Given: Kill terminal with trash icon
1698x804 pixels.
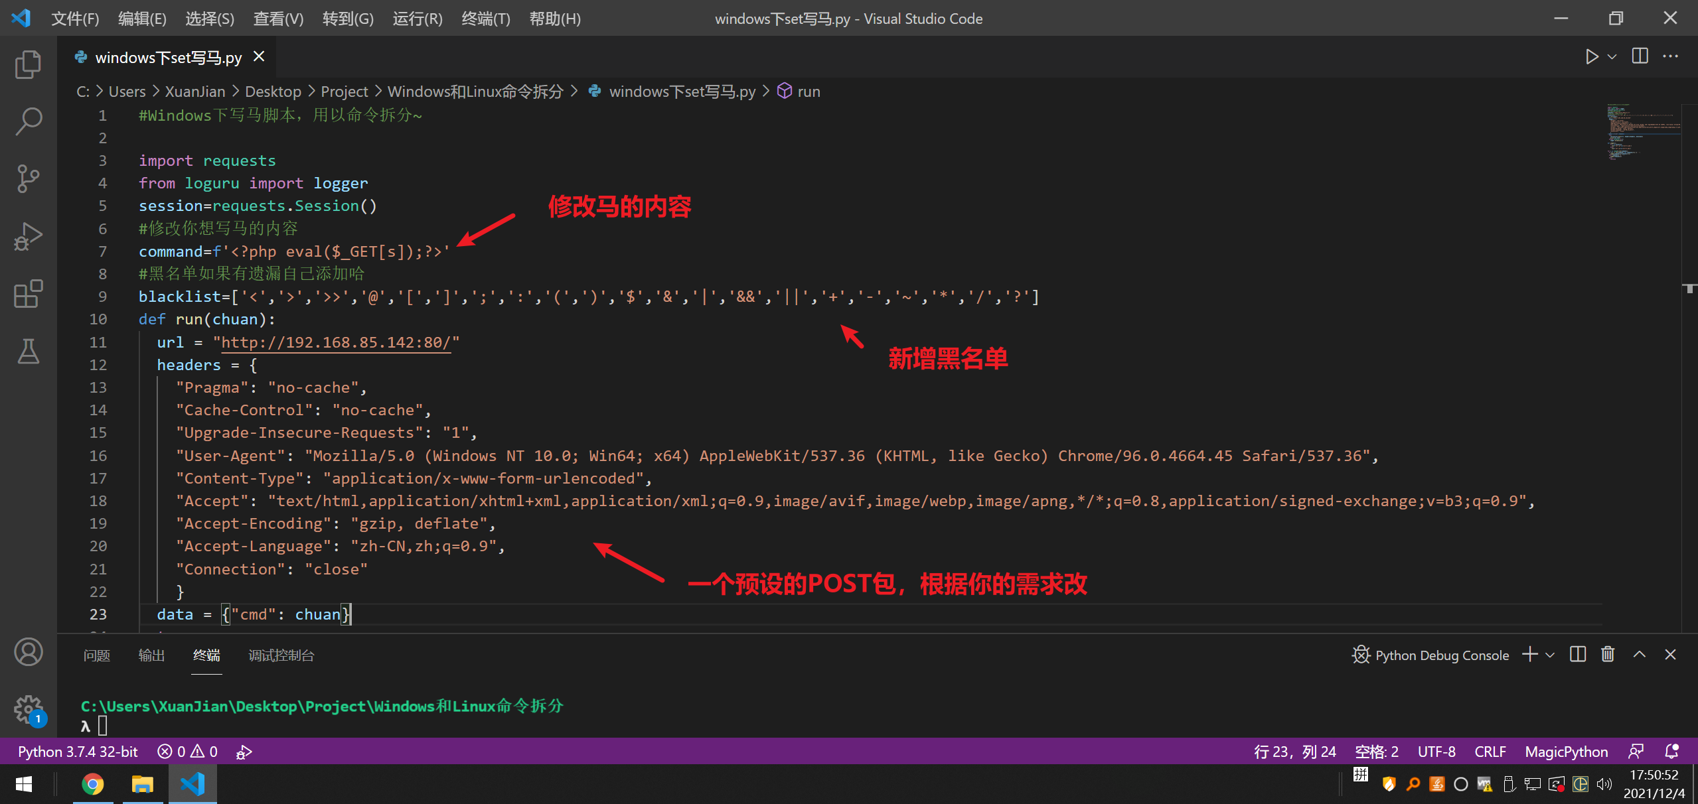Looking at the screenshot, I should (1608, 655).
